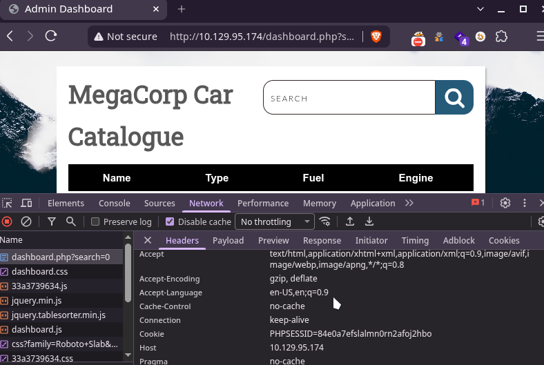Open the Sources panel
Screen dimensions: 544x365
pyautogui.click(x=159, y=203)
